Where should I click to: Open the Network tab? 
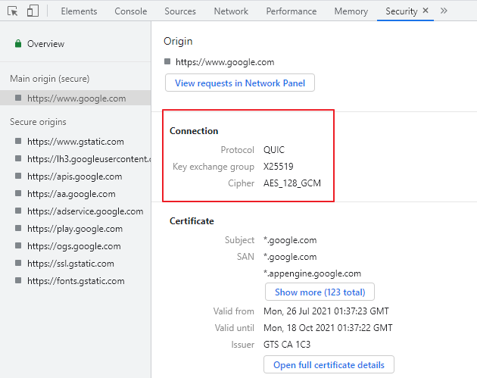point(231,11)
